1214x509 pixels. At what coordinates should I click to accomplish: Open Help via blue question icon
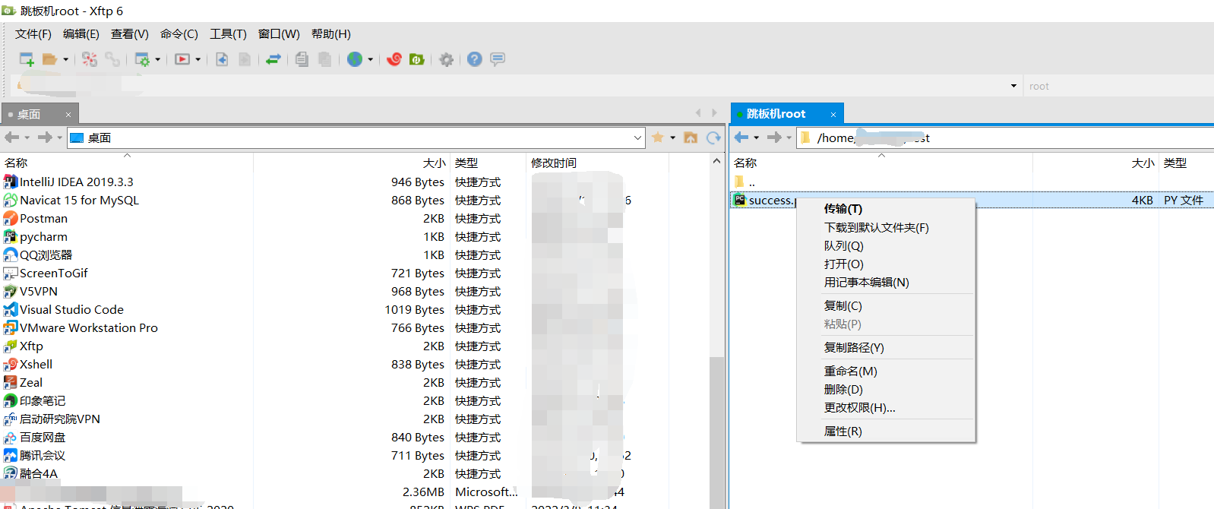point(475,59)
